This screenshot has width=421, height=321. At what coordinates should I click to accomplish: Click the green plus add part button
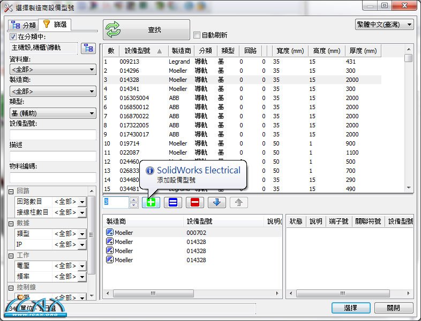(x=151, y=202)
